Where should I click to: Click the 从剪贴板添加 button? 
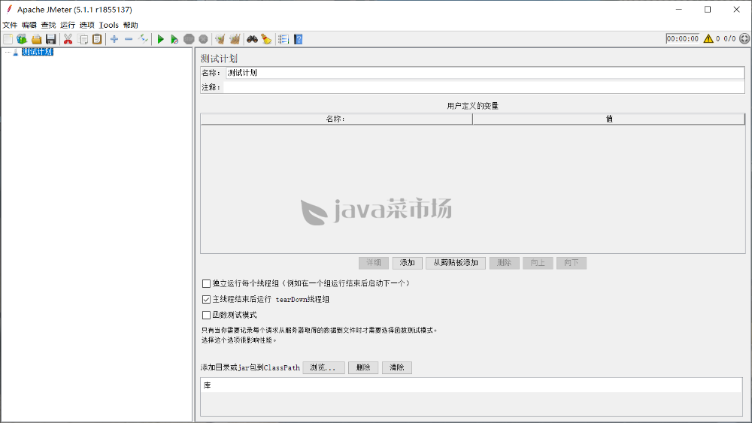[456, 263]
